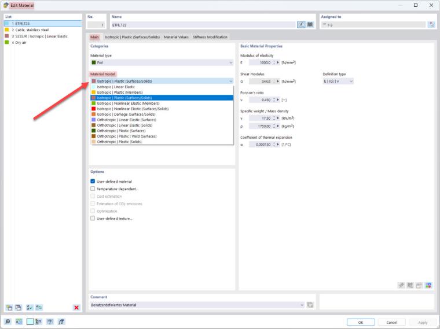This screenshot has width=440, height=329.
Task: Switch to the Main tab
Action: 94,37
